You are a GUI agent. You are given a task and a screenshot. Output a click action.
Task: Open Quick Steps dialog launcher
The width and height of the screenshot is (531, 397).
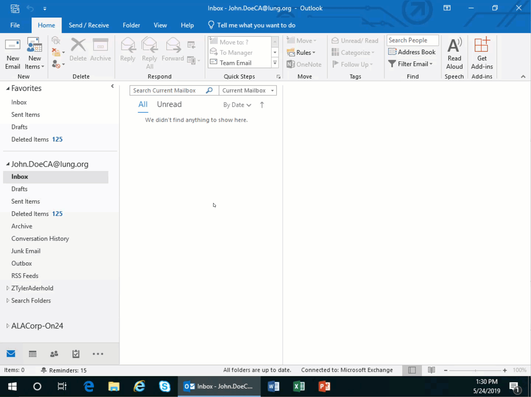point(278,77)
